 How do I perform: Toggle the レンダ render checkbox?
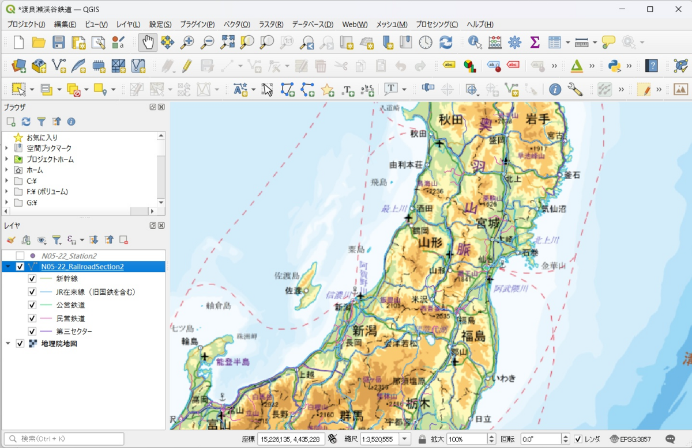tap(578, 439)
